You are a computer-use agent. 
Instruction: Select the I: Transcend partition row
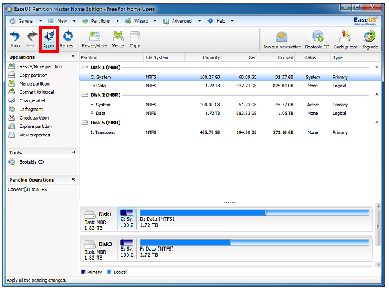coord(230,132)
